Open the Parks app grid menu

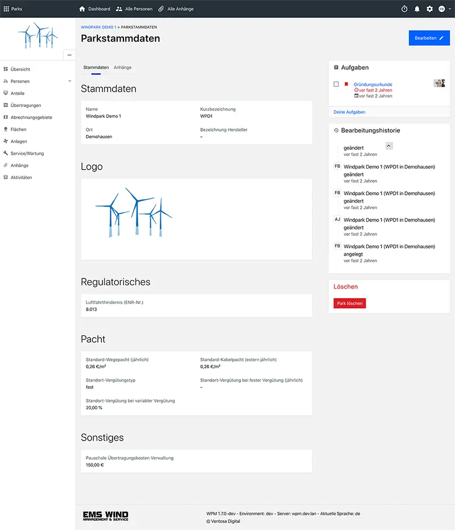[x=7, y=9]
